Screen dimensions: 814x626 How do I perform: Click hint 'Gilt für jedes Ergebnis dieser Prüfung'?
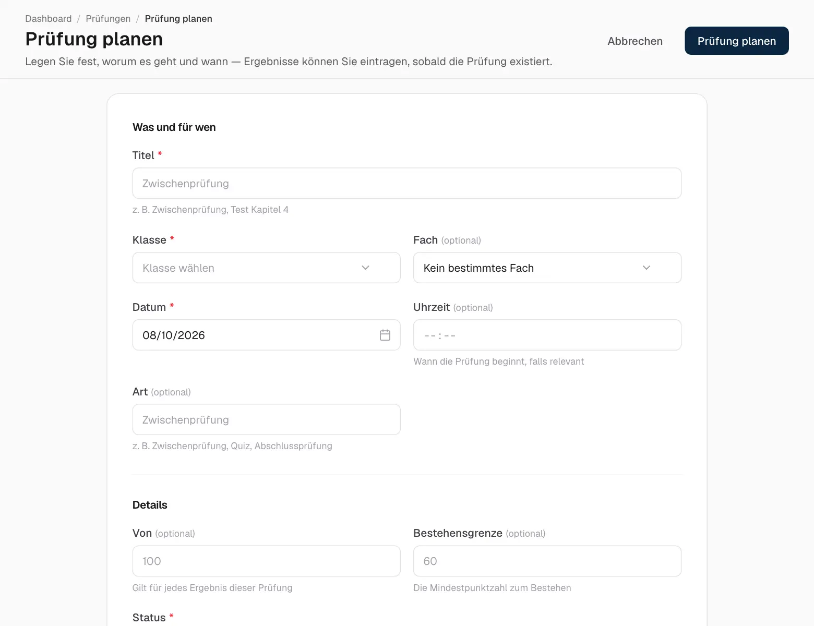click(x=212, y=588)
